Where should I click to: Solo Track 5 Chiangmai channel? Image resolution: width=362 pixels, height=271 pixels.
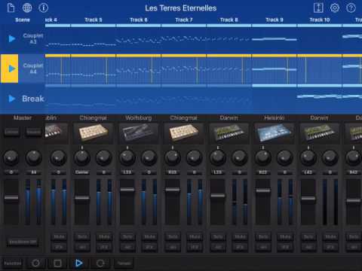click(82, 236)
